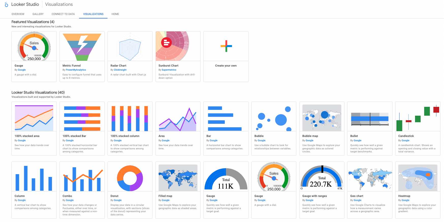Click the Looker Studio logo icon
This screenshot has height=222, width=444.
[x=6, y=5]
